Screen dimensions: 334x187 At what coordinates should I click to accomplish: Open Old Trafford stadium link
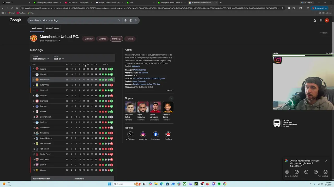point(143,73)
